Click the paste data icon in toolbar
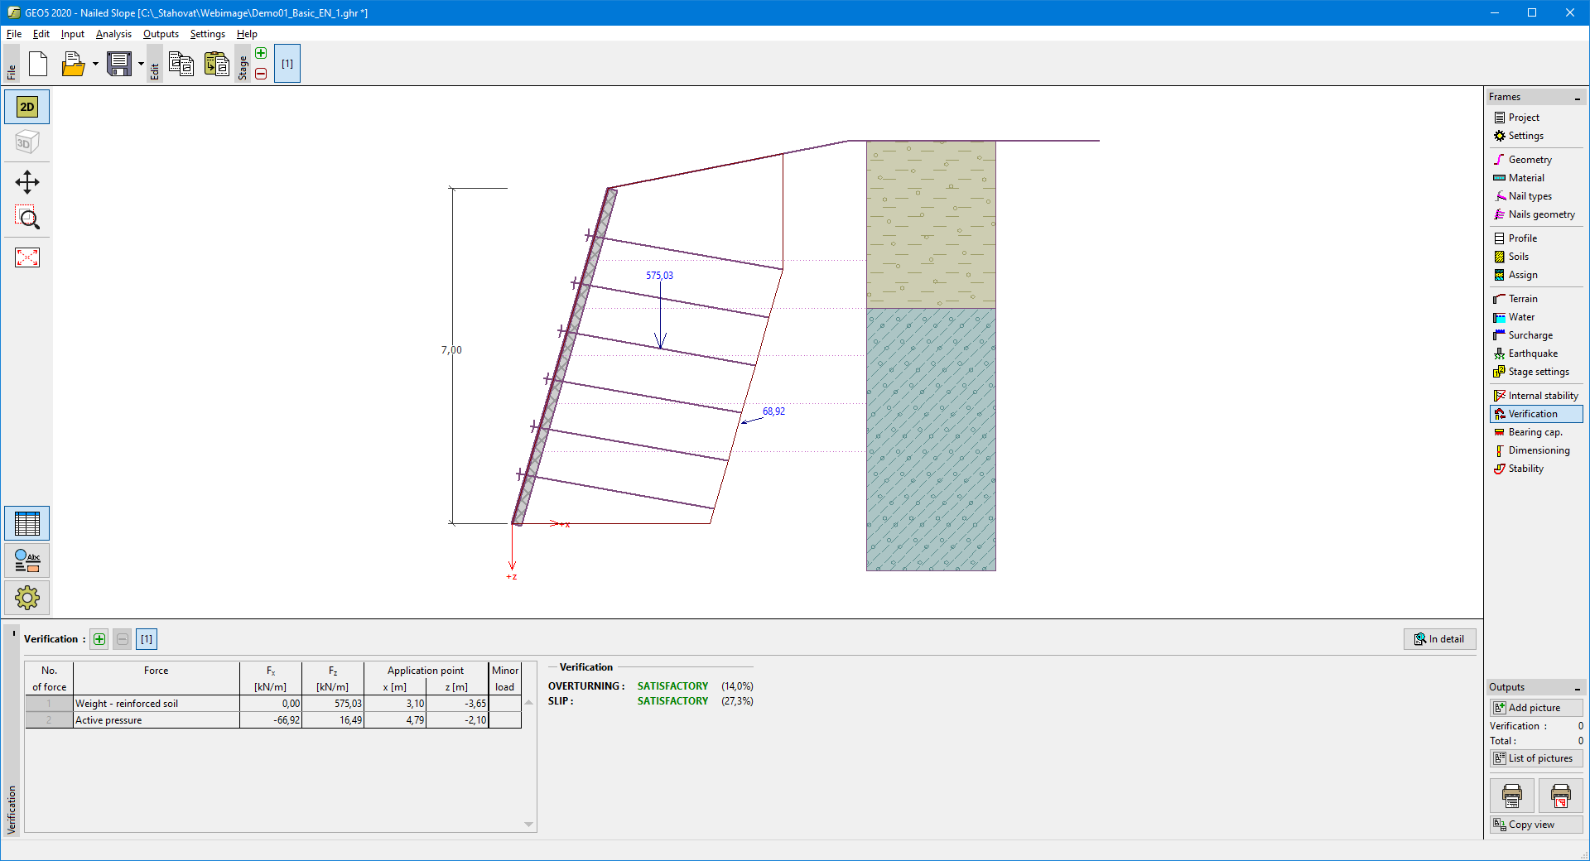The image size is (1590, 861). click(216, 64)
